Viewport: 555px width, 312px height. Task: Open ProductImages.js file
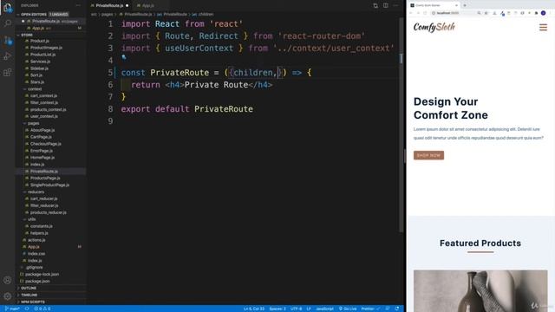pos(46,48)
